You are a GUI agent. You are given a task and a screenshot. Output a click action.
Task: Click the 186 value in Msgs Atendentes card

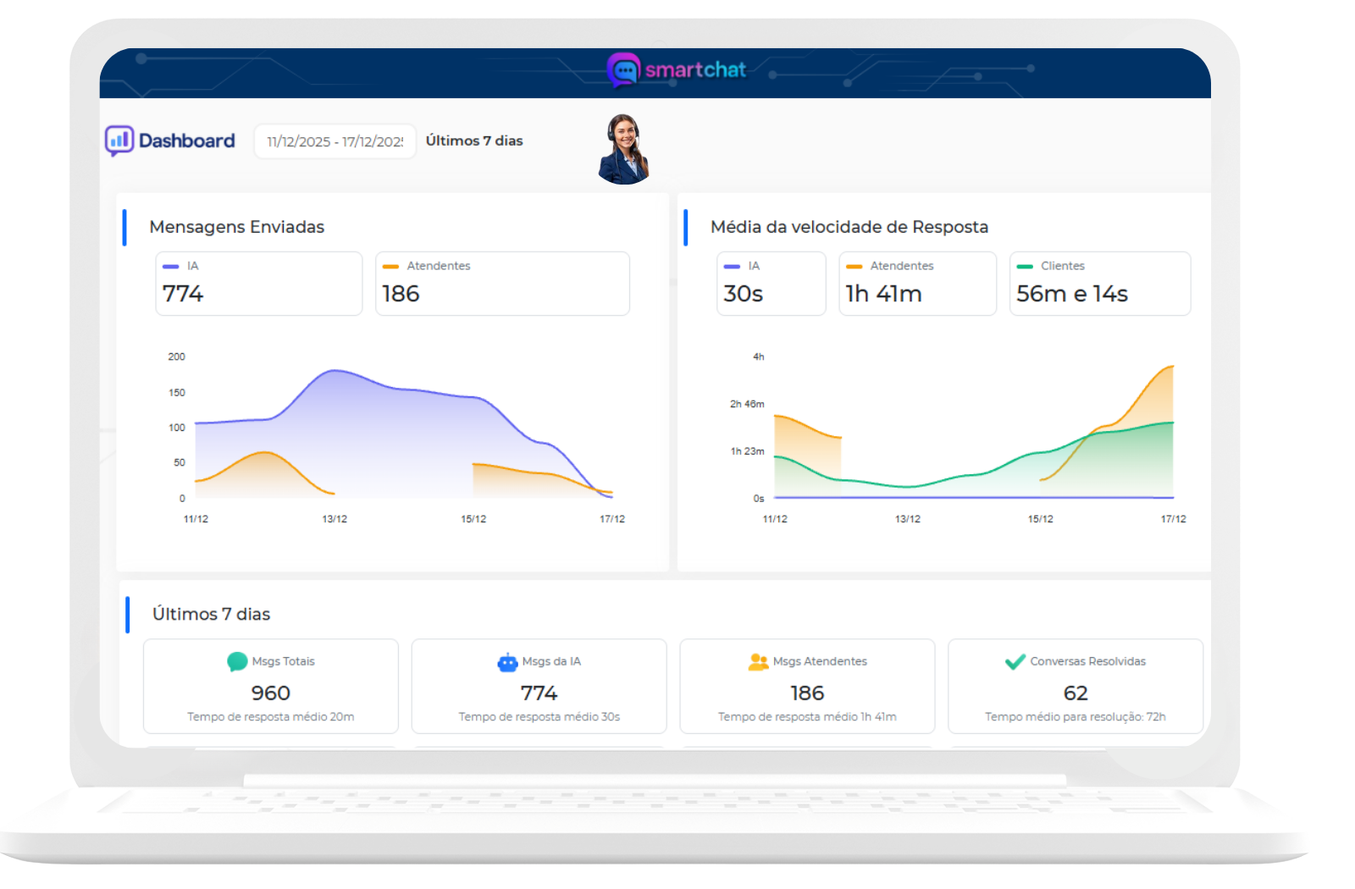[807, 693]
